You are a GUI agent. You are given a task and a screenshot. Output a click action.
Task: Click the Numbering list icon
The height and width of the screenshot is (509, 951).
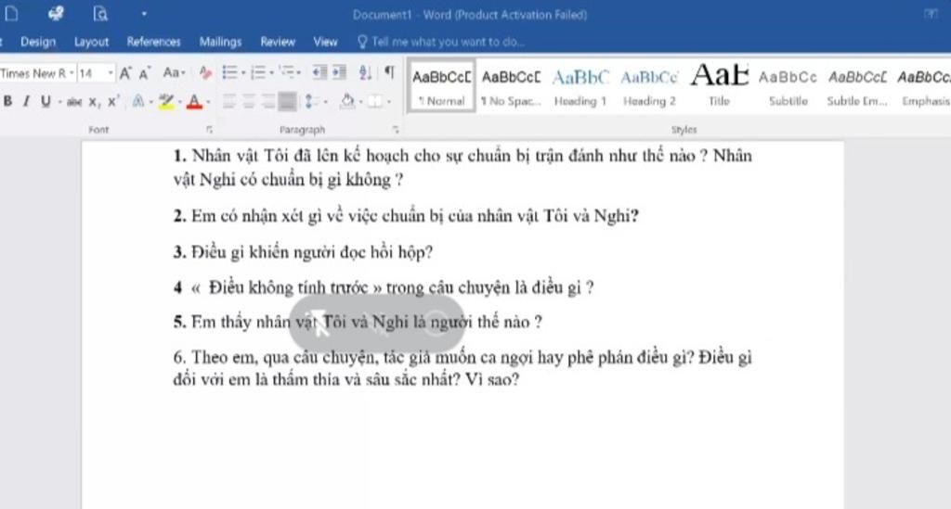point(258,73)
